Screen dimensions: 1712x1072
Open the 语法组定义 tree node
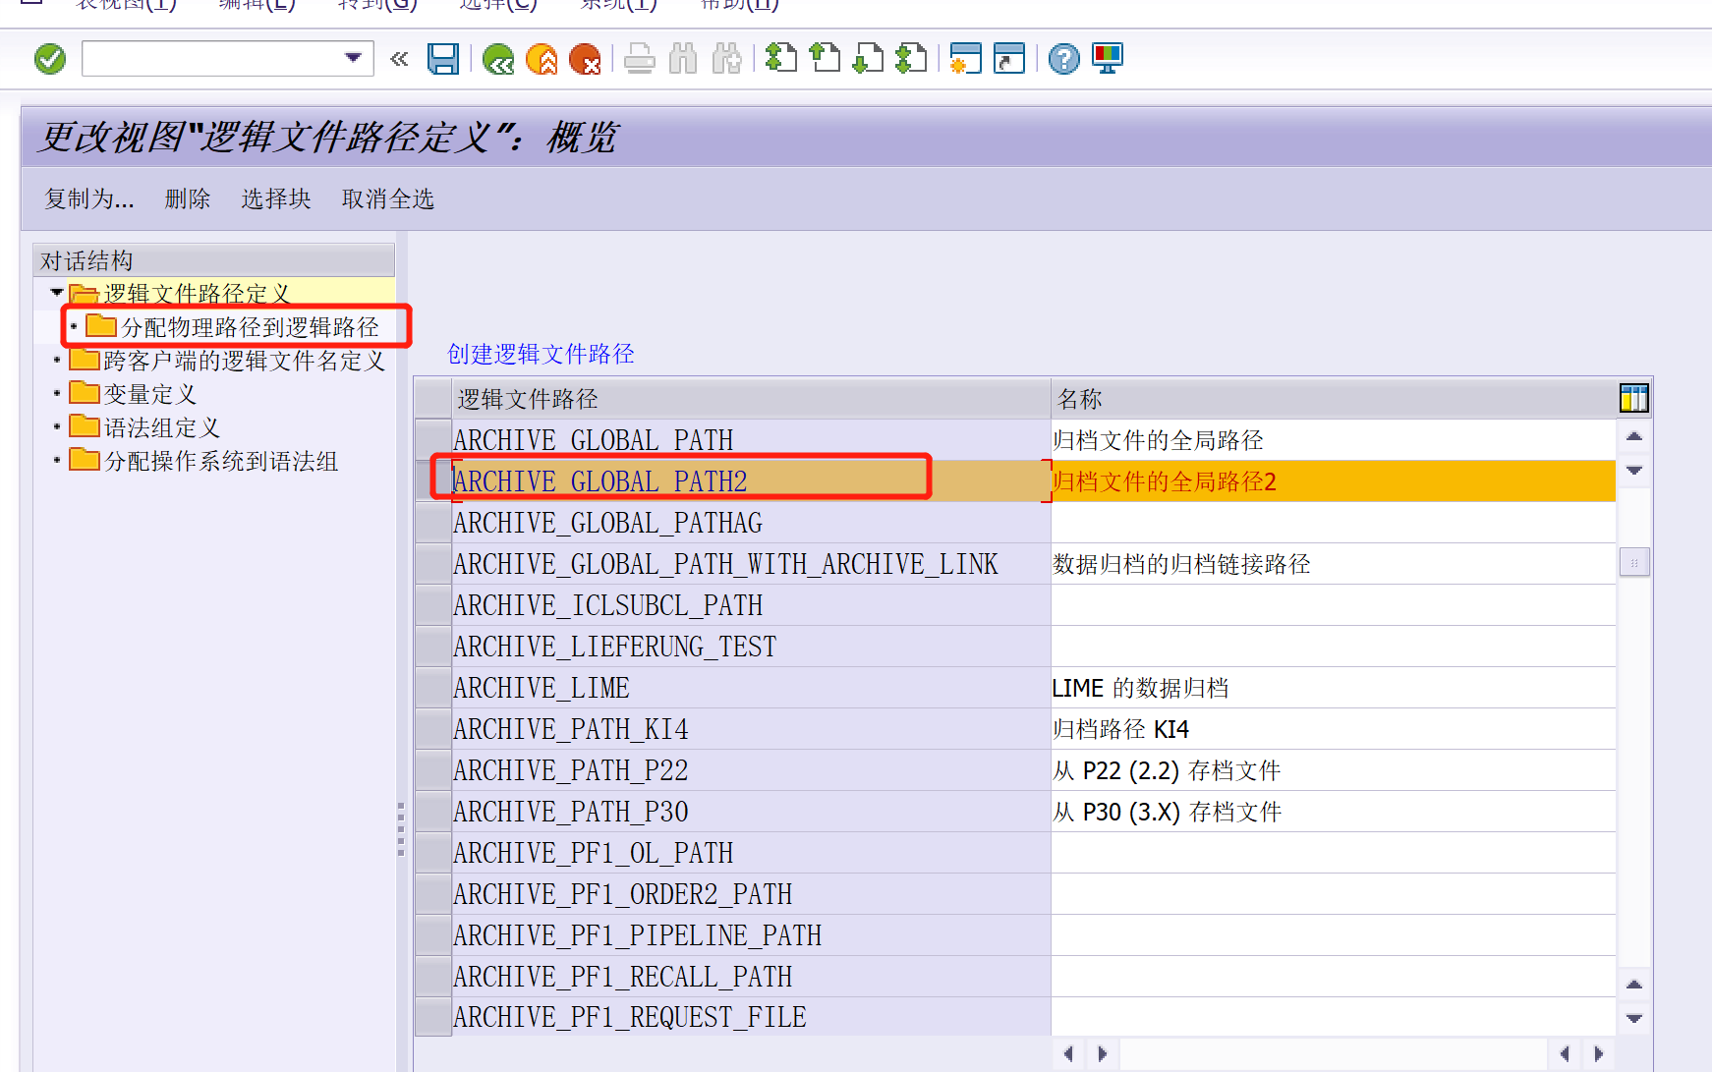pos(162,427)
